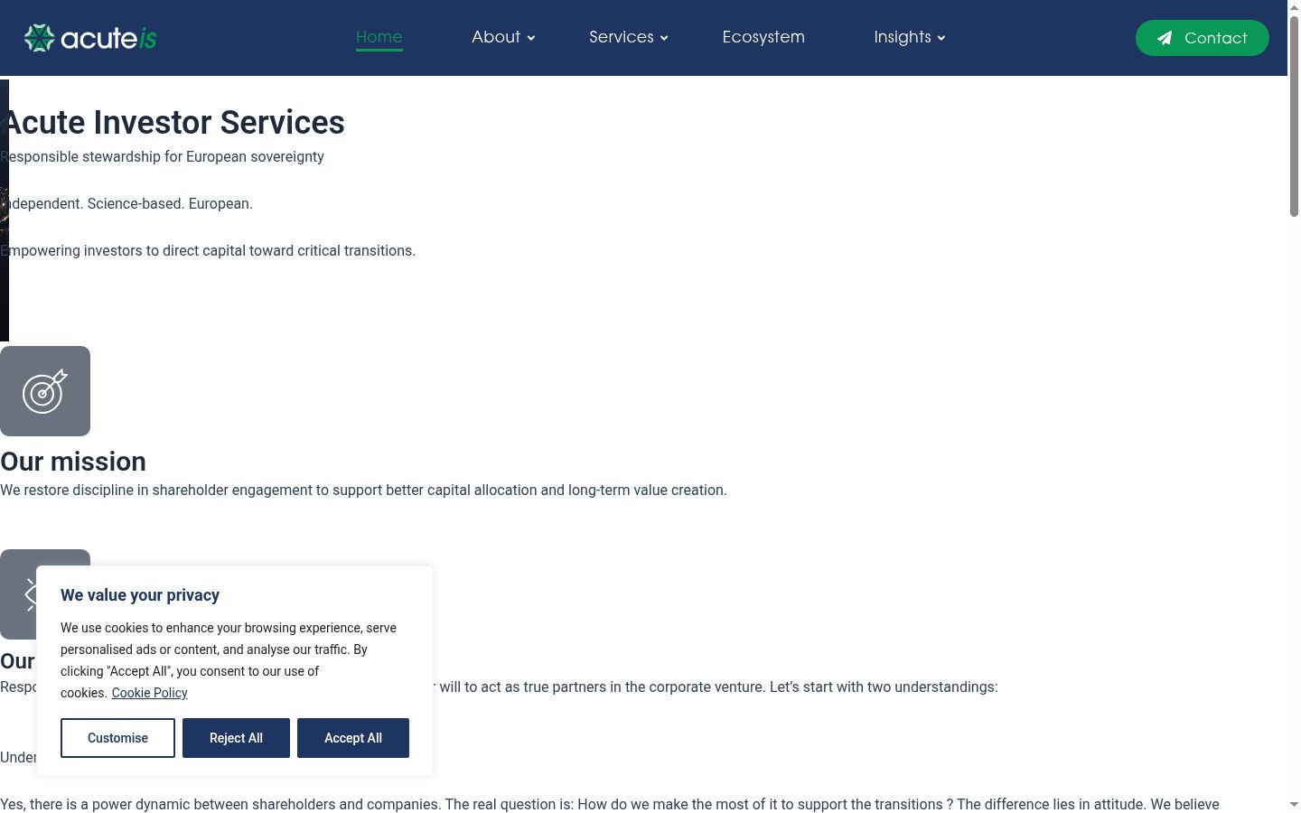Image resolution: width=1301 pixels, height=813 pixels.
Task: Open the Home menu item
Action: point(379,37)
